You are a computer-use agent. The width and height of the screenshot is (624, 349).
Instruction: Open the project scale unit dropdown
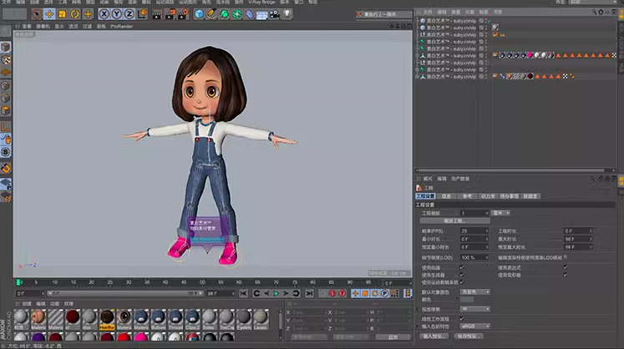[x=502, y=213]
